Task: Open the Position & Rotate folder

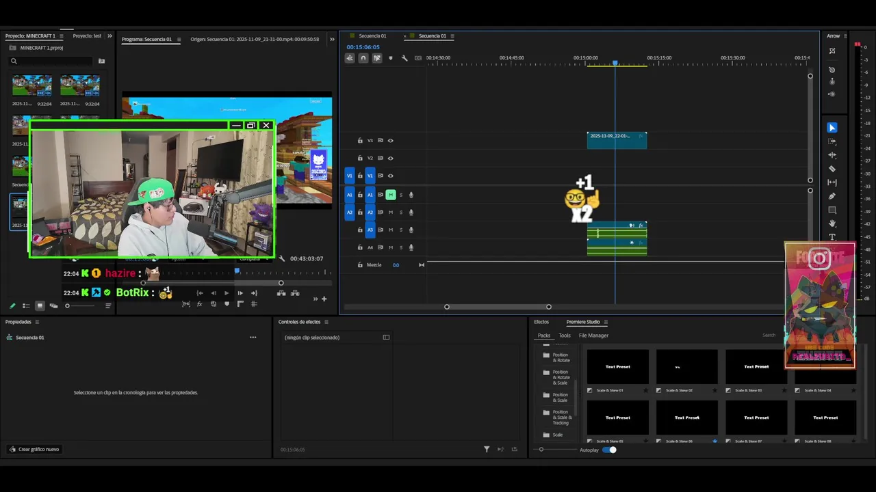Action: (x=556, y=357)
